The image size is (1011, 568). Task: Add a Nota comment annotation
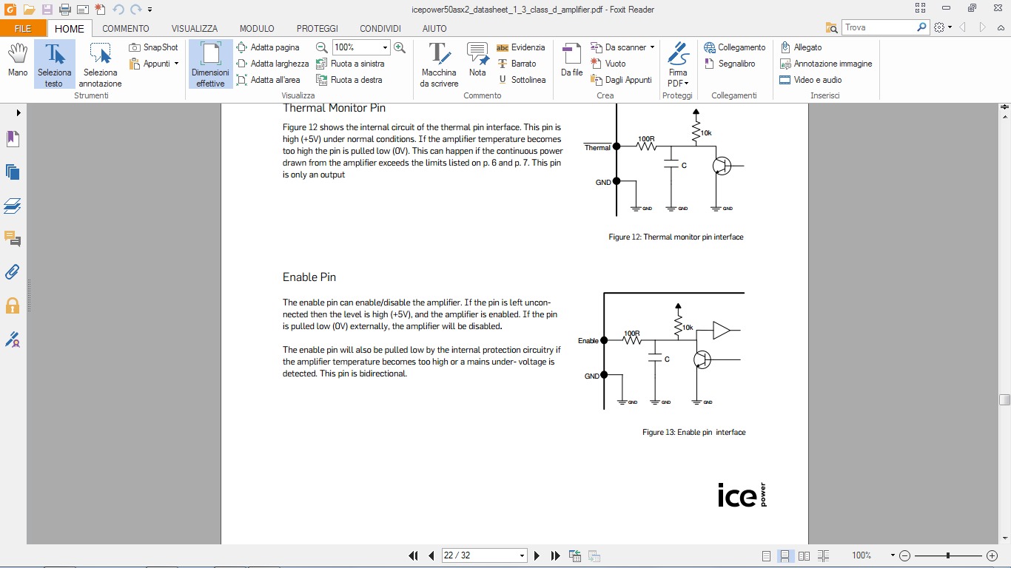pos(477,60)
